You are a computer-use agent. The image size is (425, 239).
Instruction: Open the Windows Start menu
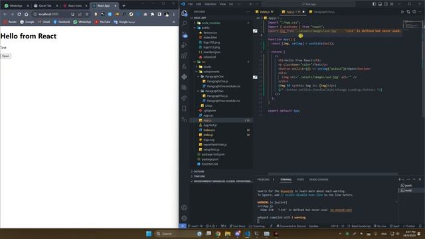(x=149, y=234)
